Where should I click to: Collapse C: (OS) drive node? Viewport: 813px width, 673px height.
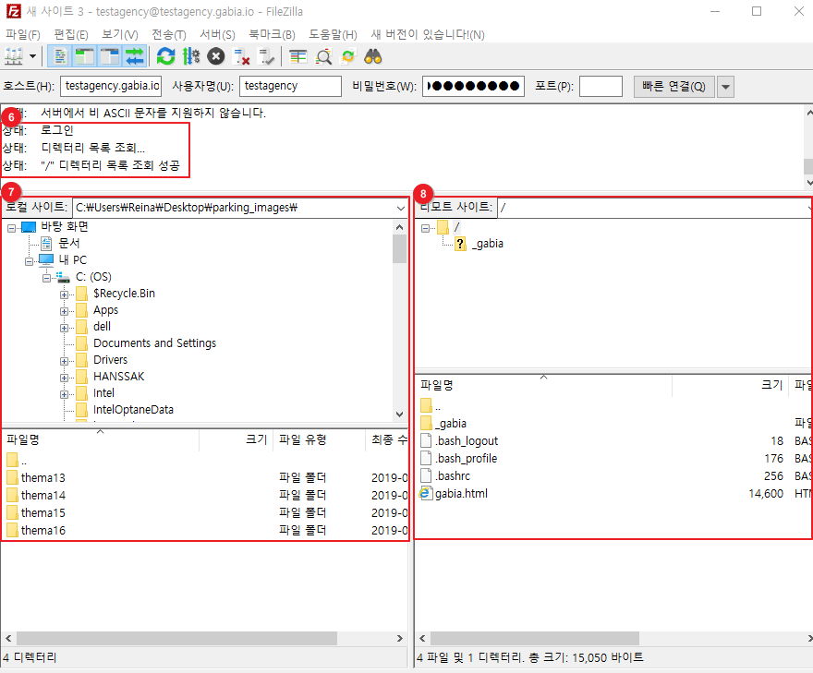pyautogui.click(x=46, y=278)
